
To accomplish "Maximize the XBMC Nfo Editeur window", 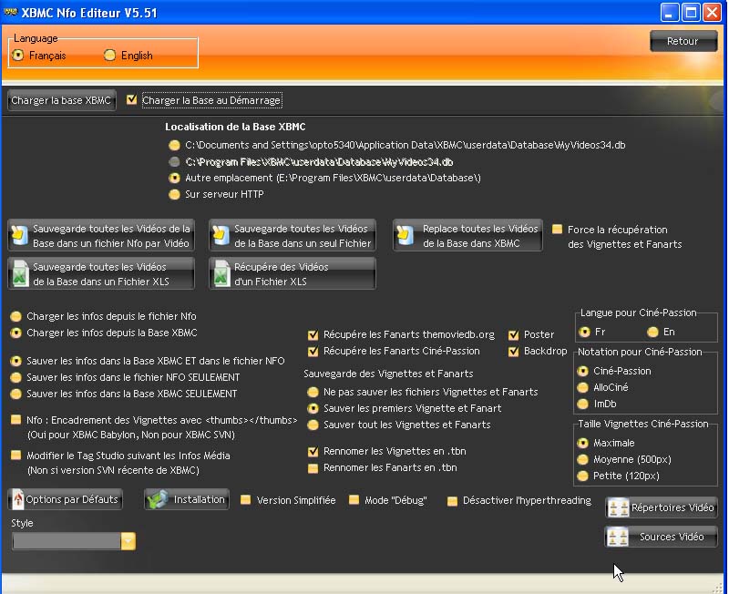I will click(691, 13).
